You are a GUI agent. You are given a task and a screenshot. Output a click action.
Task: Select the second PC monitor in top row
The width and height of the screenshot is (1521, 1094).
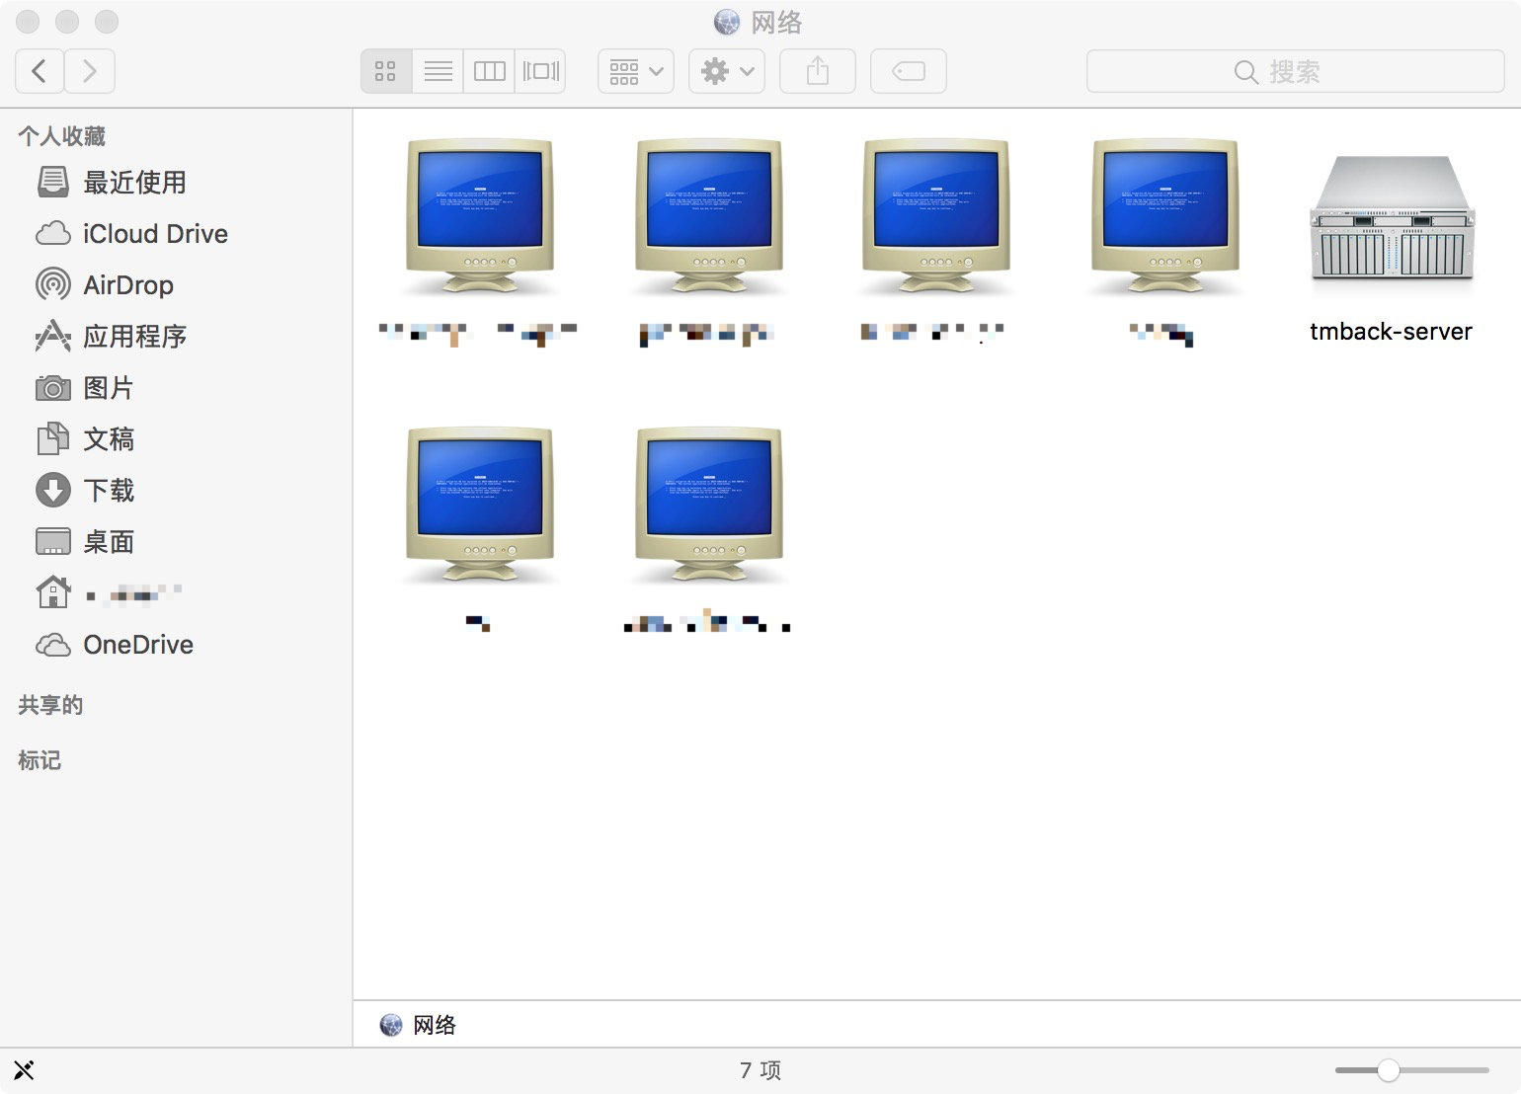coord(708,217)
